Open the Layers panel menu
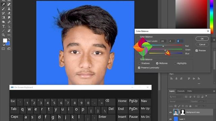Image resolution: width=216 pixels, height=121 pixels. point(214,91)
